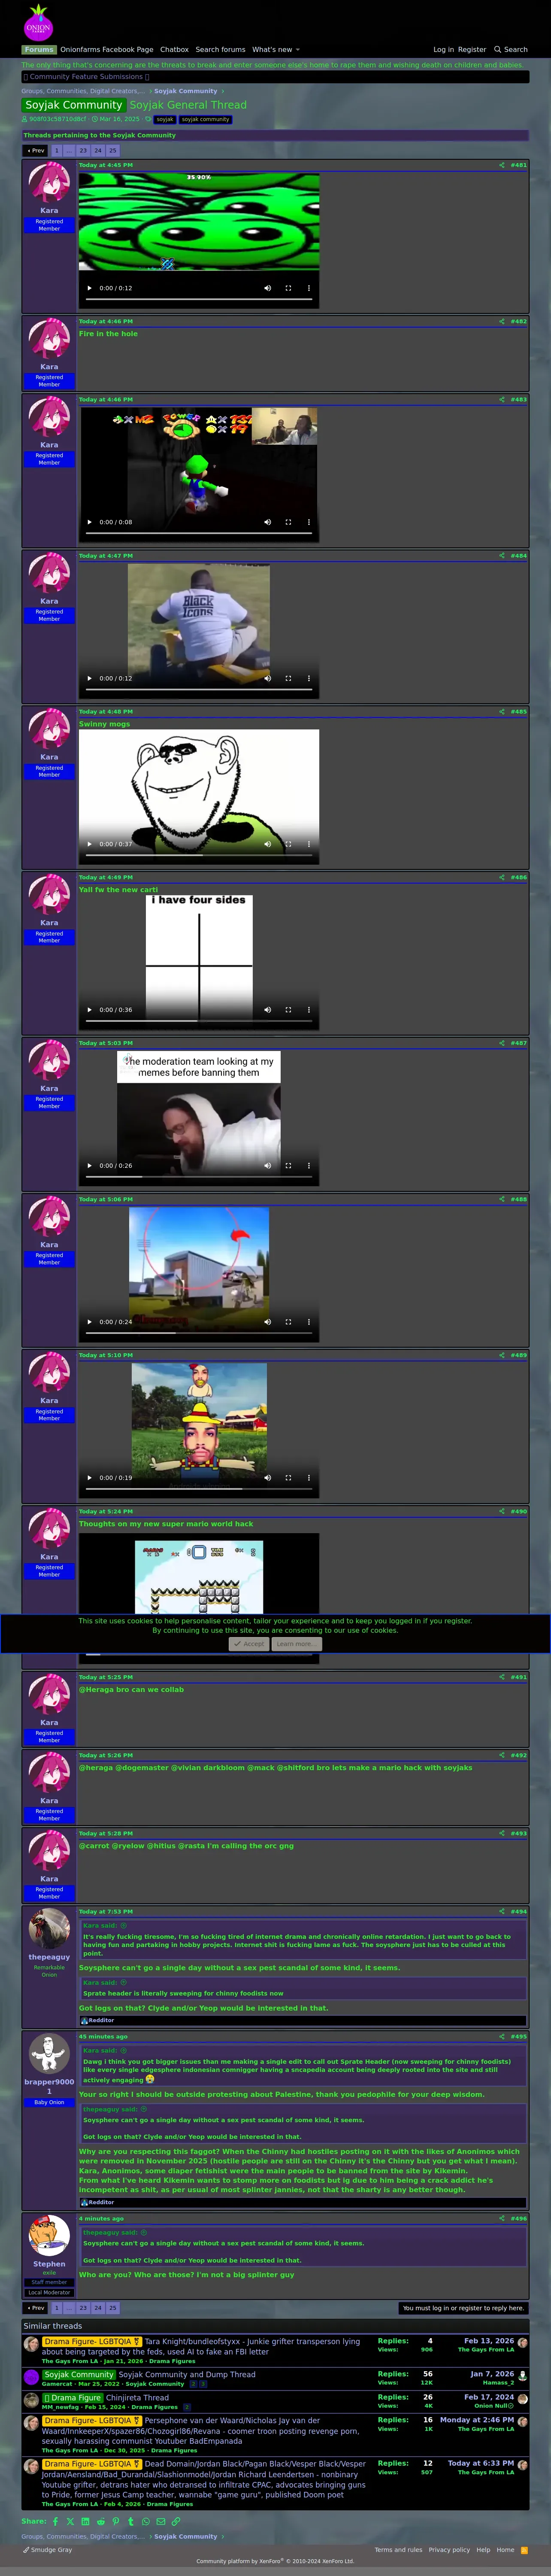Open more options on post #481 video
This screenshot has height=2576, width=551.
[308, 288]
